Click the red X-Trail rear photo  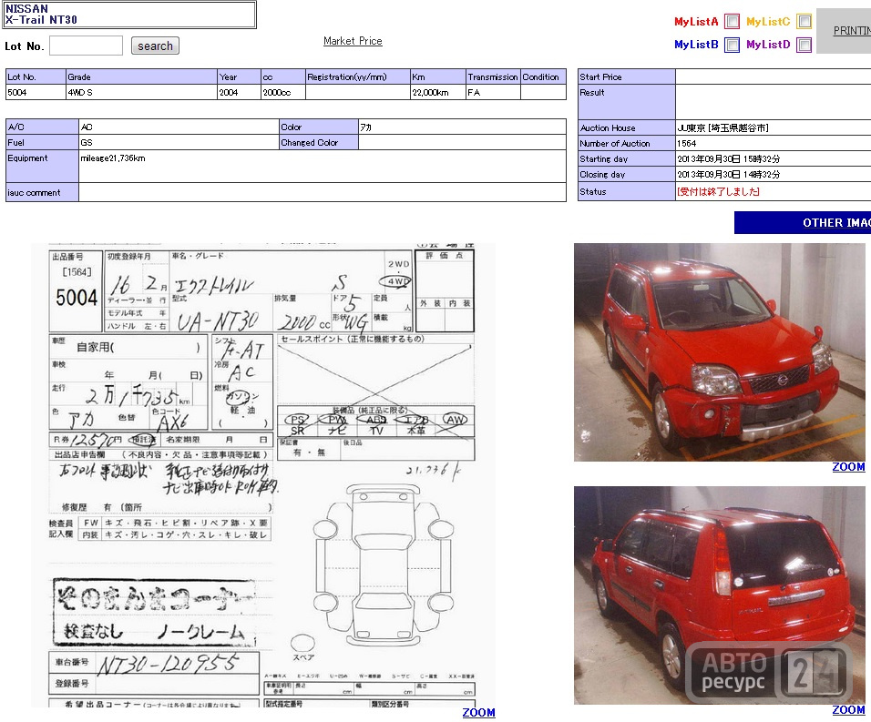720,595
